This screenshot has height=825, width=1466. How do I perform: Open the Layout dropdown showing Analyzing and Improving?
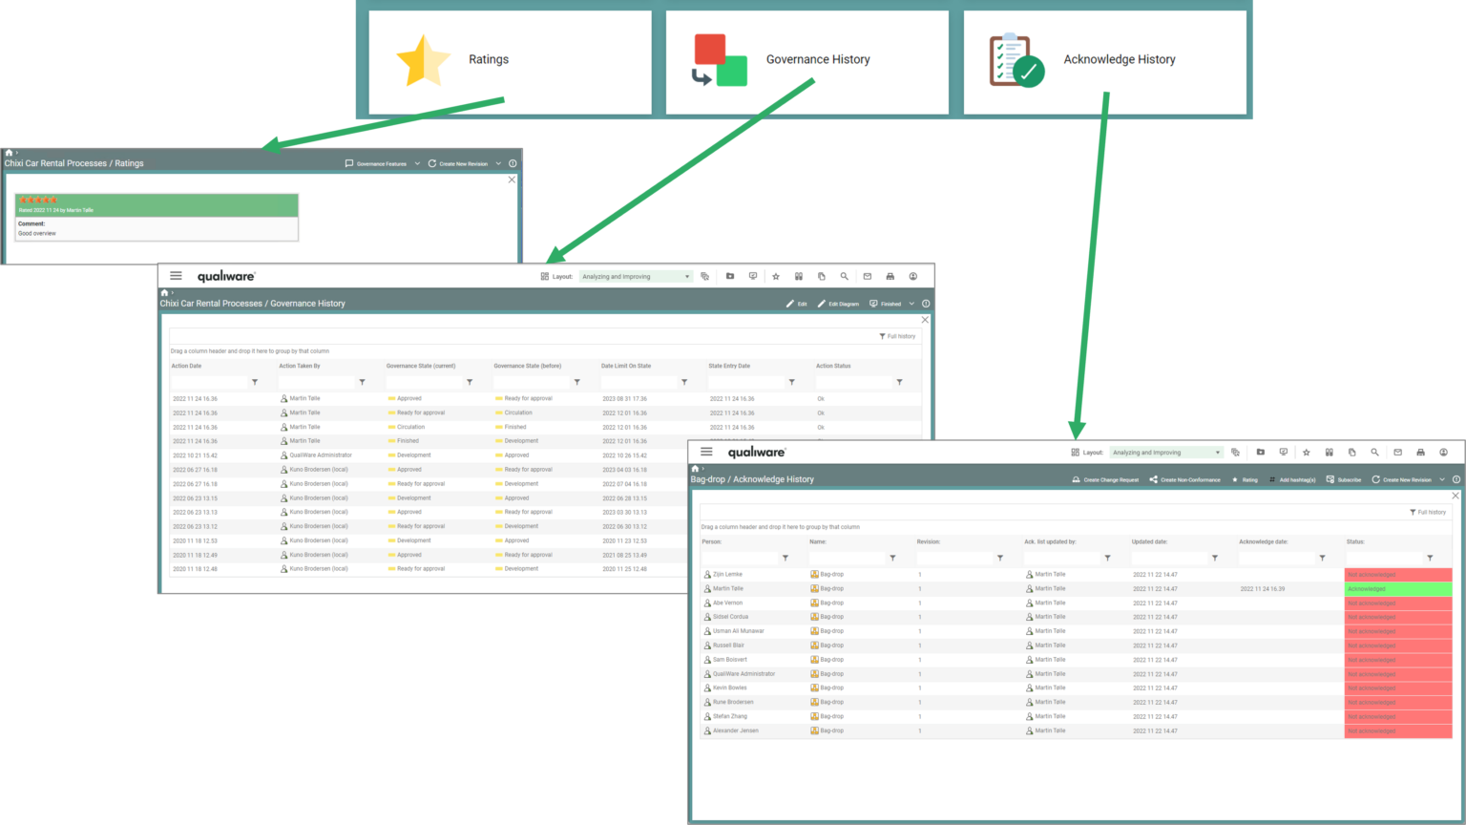click(635, 276)
